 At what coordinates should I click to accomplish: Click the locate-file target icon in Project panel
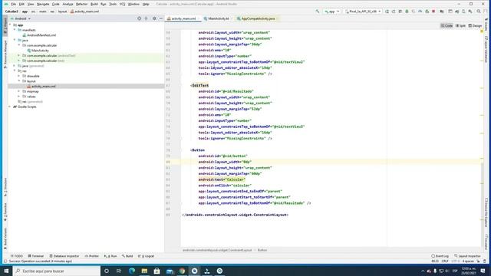point(140,18)
